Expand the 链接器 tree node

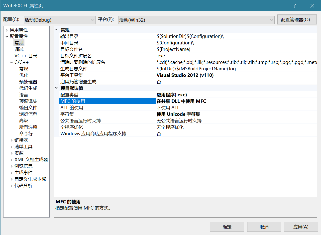pos(11,140)
